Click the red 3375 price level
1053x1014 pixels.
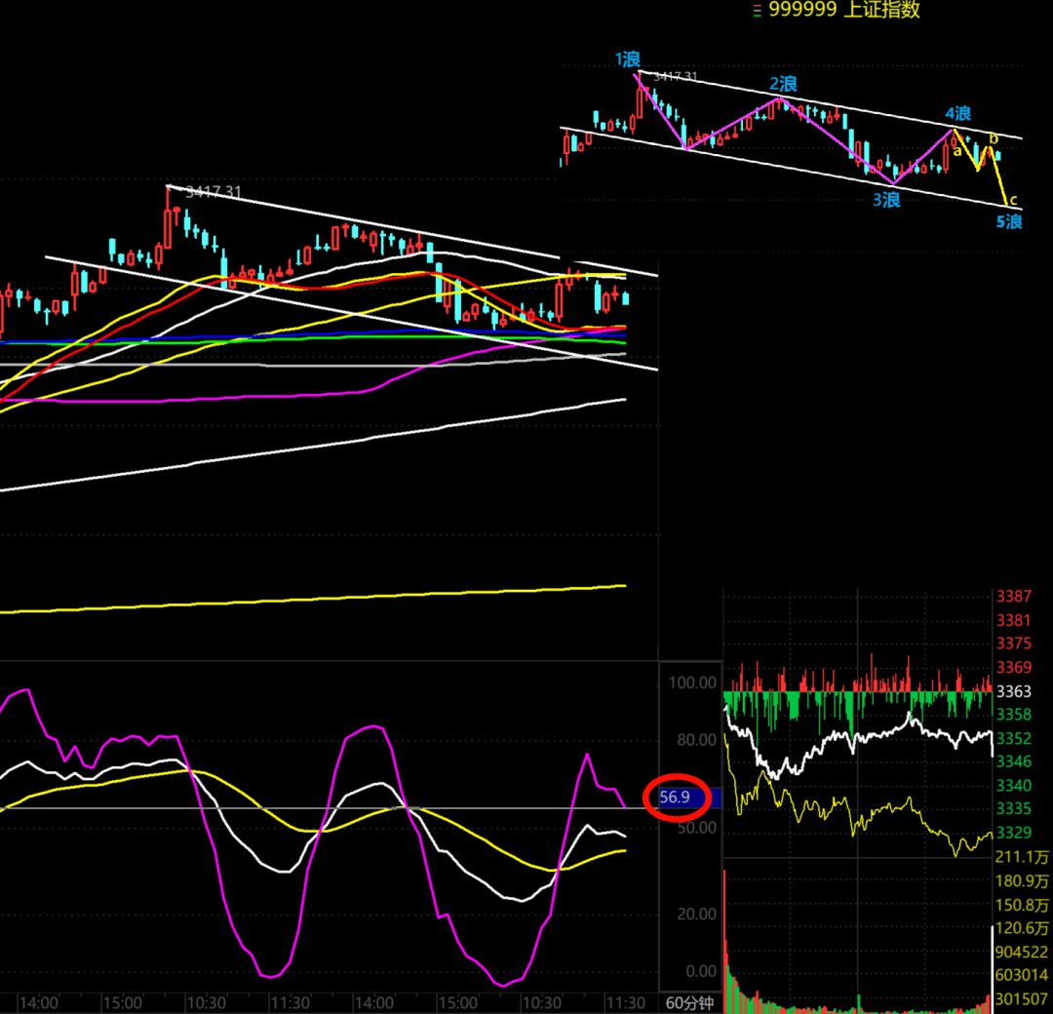click(x=1013, y=643)
